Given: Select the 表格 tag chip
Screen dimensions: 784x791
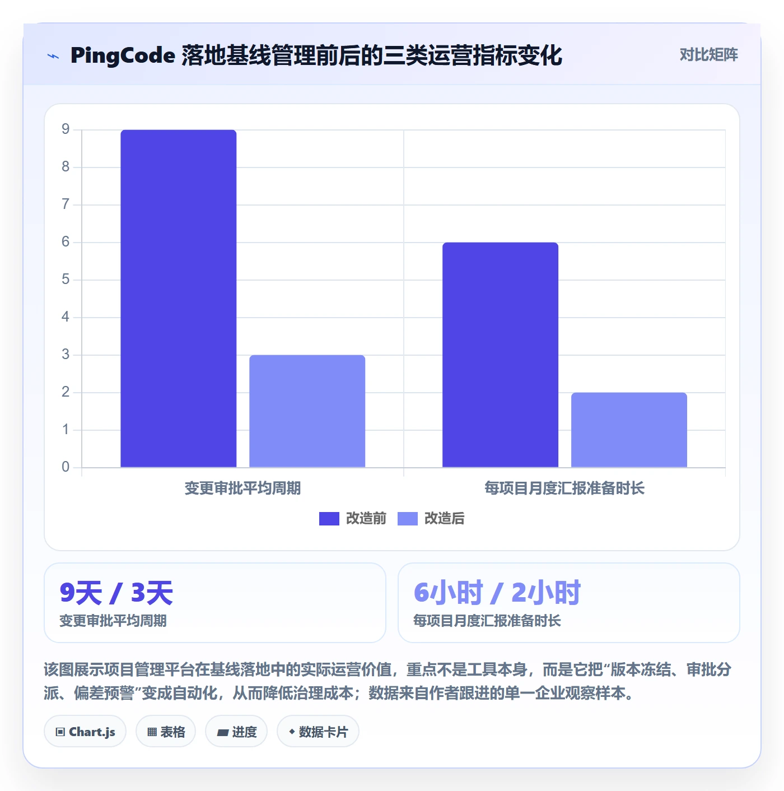Looking at the screenshot, I should pos(166,732).
